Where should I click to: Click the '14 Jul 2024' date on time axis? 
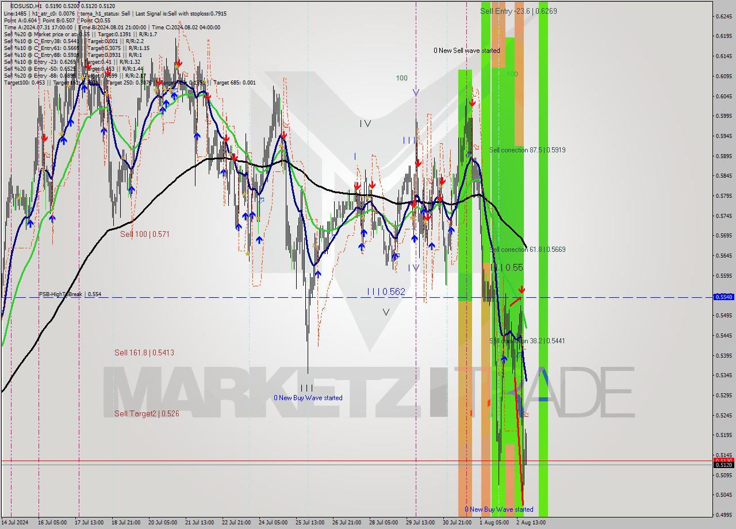(x=15, y=523)
